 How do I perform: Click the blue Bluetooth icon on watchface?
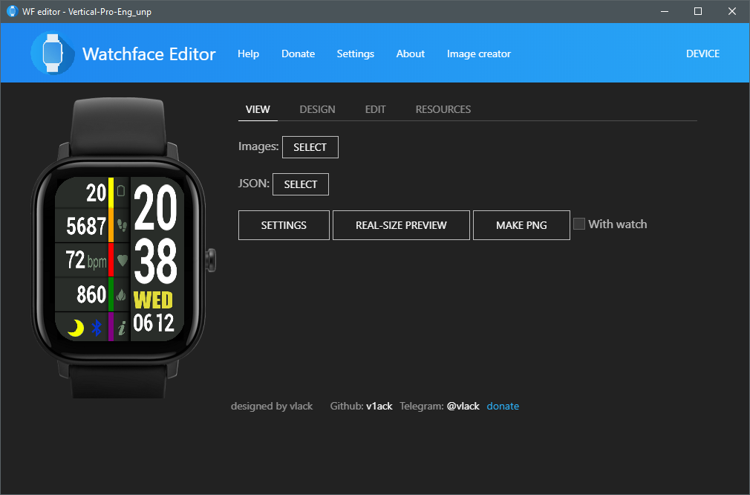(x=96, y=328)
